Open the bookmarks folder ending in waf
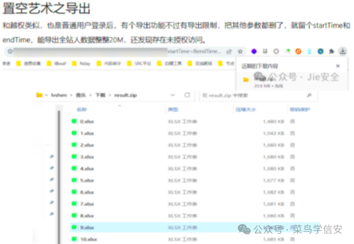 coord(56,64)
